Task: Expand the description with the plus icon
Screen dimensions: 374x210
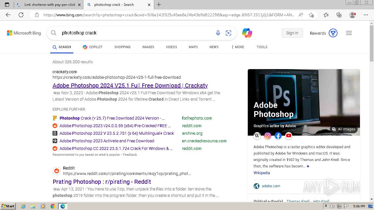Action: point(308,166)
